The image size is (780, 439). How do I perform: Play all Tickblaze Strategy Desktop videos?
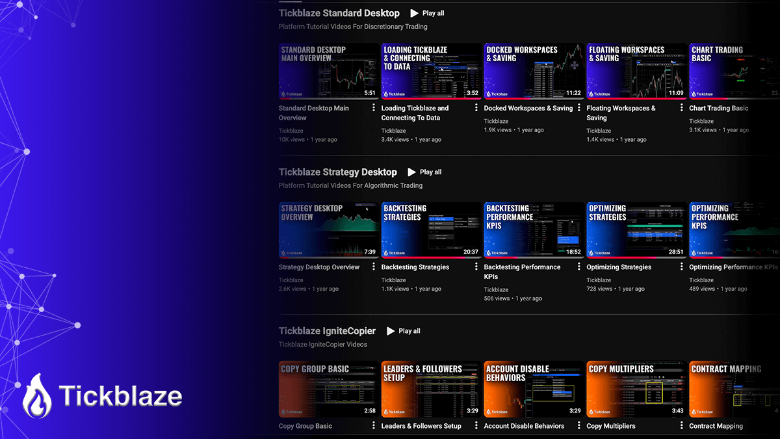[x=424, y=172]
